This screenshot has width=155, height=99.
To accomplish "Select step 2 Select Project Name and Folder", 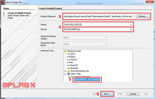I will pos(18,17).
